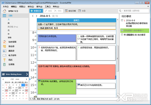Viewport: 151px width, 105px height.
Task: Click the recurrence icon on the repeating task
Action: 79,39
